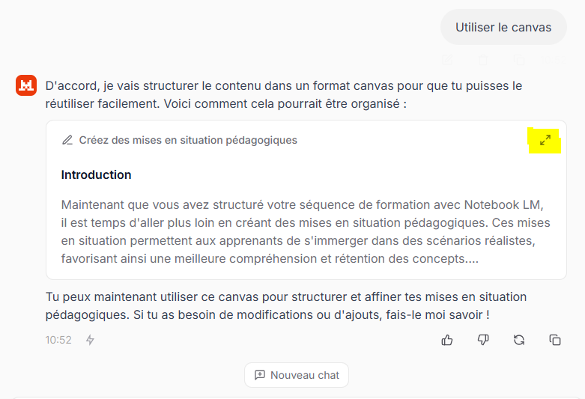
Task: Click the faint trash icon under user message
Action: tap(483, 61)
